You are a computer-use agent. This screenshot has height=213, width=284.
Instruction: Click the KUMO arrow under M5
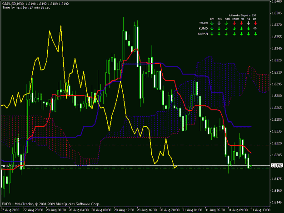coord(219,29)
